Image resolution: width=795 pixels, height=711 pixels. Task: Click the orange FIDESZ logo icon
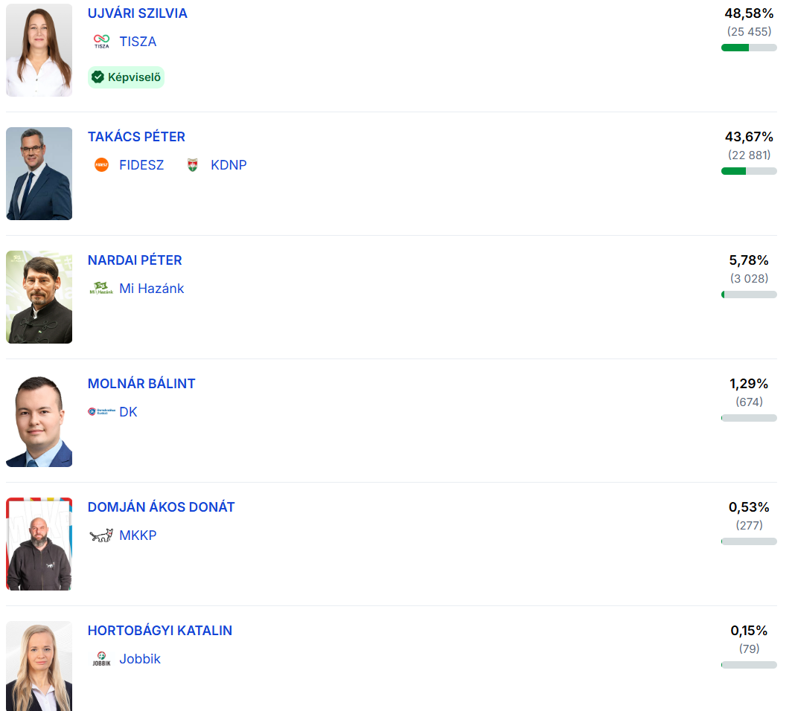click(x=101, y=165)
